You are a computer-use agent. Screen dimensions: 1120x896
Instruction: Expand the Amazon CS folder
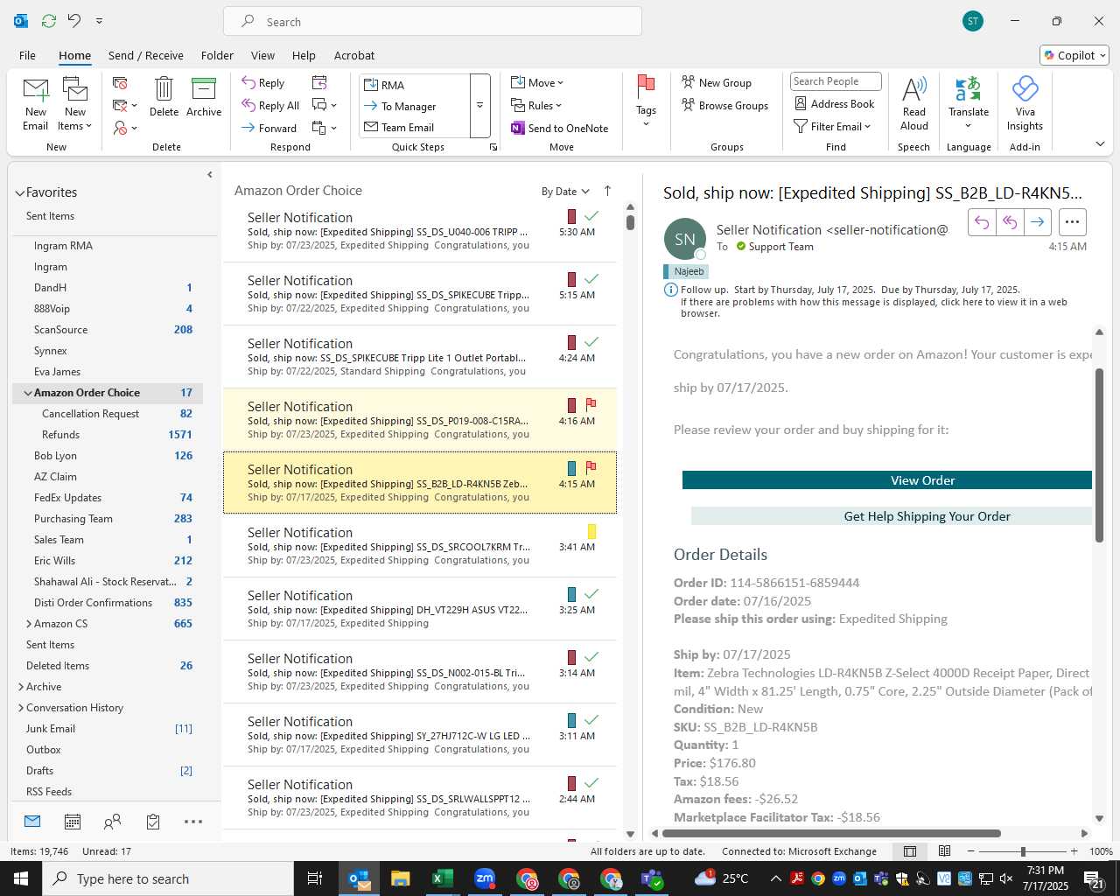29,624
